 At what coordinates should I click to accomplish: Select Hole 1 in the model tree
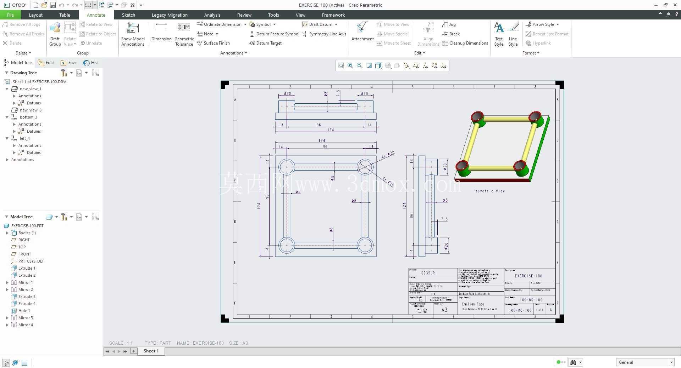pos(21,311)
